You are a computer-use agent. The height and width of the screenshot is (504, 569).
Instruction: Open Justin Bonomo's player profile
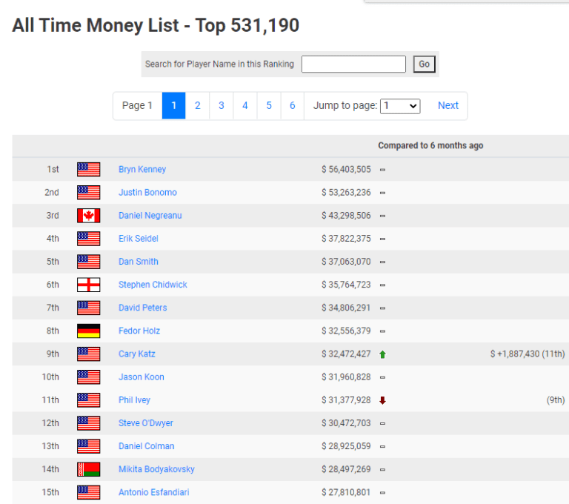pyautogui.click(x=147, y=193)
